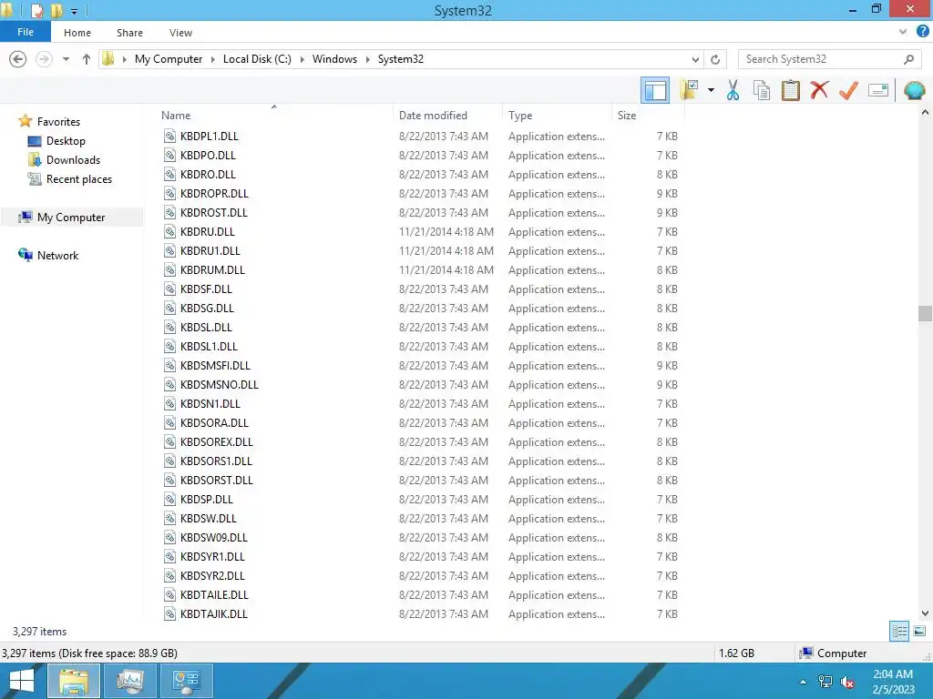The image size is (933, 699).
Task: Open the Start button on taskbar
Action: [22, 681]
